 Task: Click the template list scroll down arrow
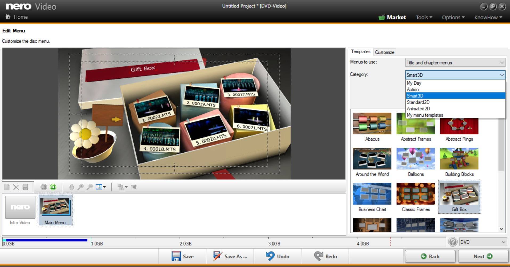point(501,229)
